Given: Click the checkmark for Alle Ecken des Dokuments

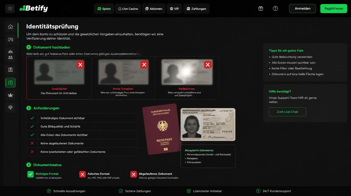Looking at the screenshot, I should click(32, 135).
